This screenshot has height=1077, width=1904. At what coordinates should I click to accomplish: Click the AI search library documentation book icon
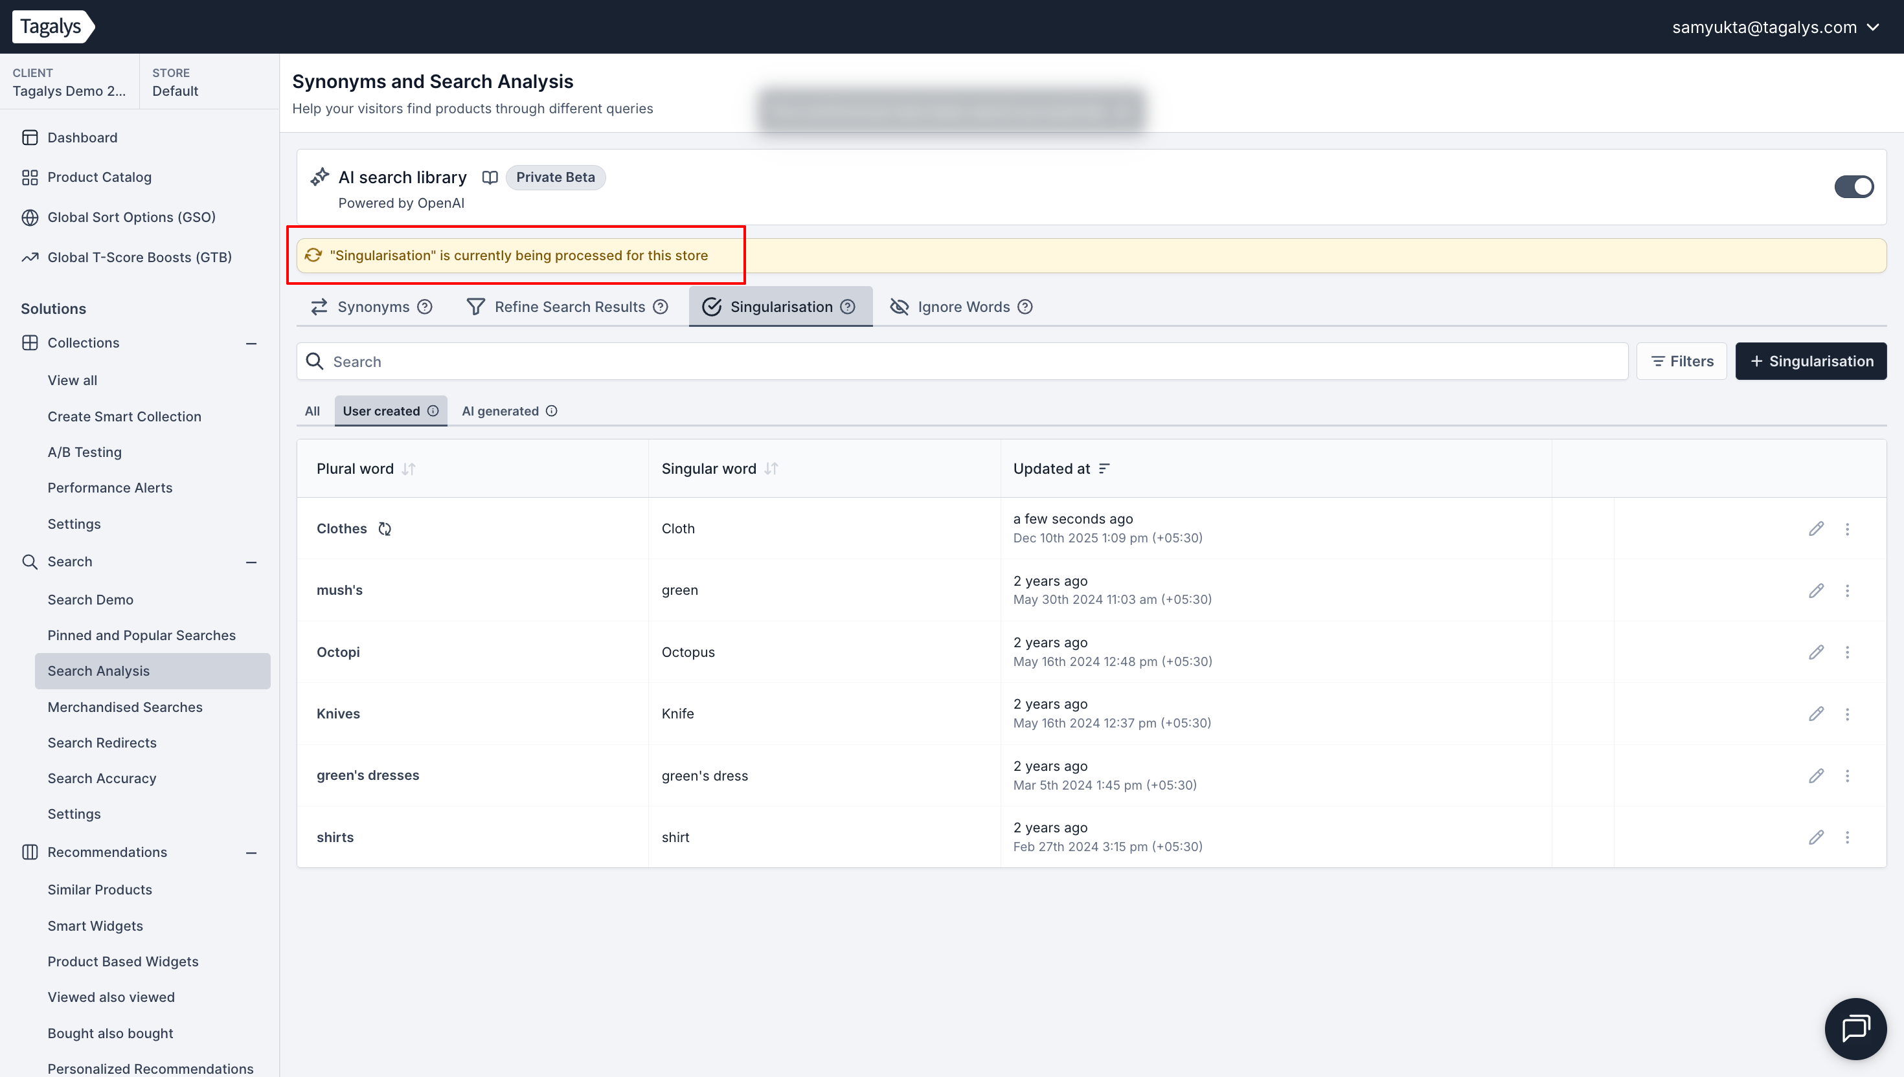click(489, 177)
